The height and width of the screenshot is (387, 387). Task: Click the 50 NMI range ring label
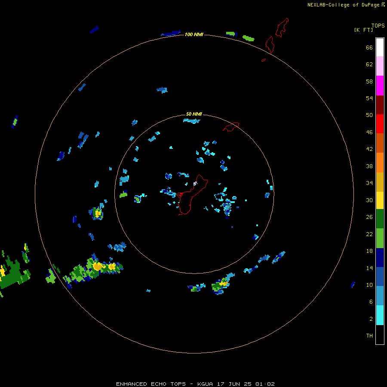[x=194, y=114]
